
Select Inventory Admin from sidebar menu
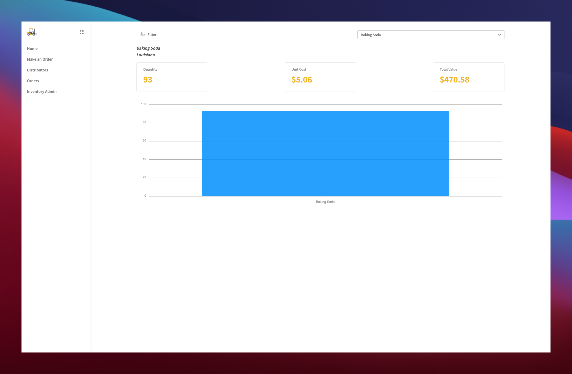coord(42,91)
